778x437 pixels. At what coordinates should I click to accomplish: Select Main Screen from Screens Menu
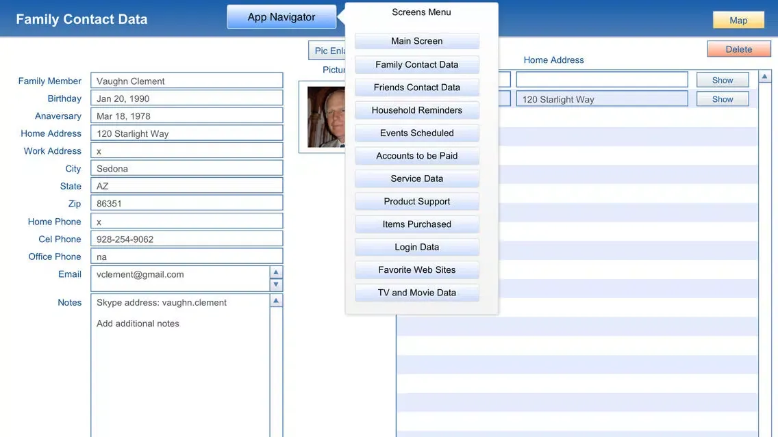point(416,41)
